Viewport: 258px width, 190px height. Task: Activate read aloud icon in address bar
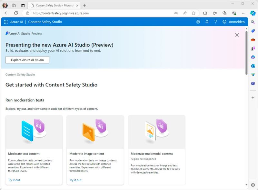coord(185,13)
